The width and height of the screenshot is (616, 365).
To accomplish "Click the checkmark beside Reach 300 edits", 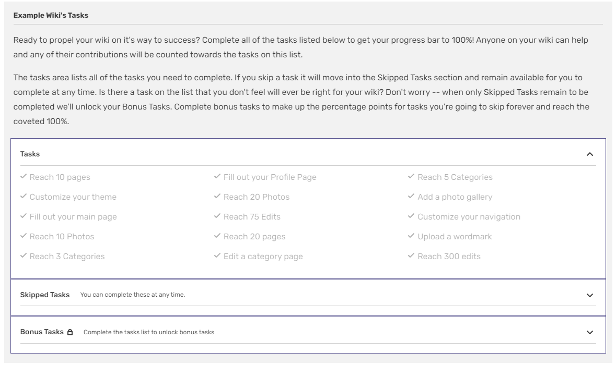I will point(411,256).
